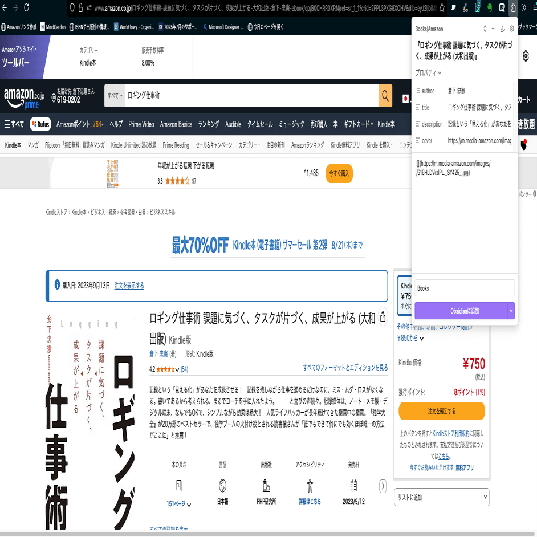The width and height of the screenshot is (537, 537).
Task: Go to タイムセール
Action: click(260, 124)
